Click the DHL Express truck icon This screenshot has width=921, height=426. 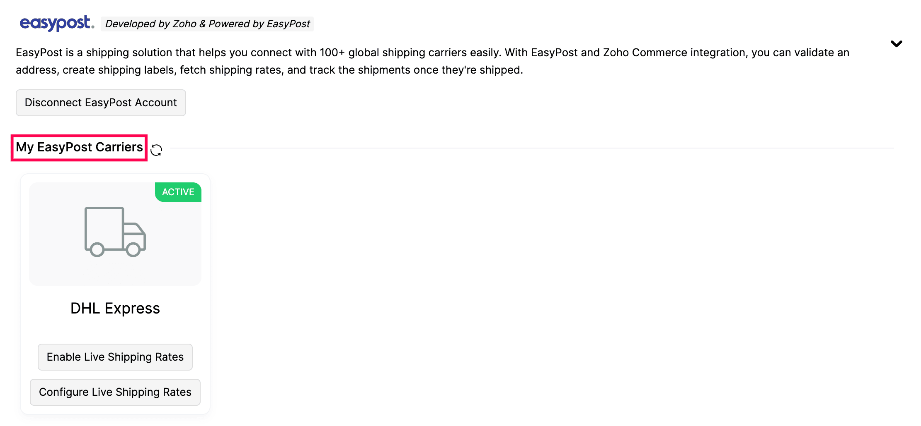tap(115, 232)
